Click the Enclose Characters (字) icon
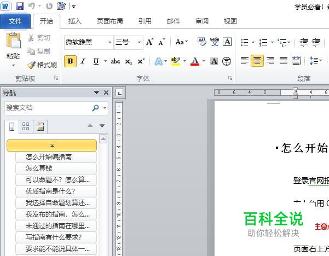 pyautogui.click(x=227, y=61)
